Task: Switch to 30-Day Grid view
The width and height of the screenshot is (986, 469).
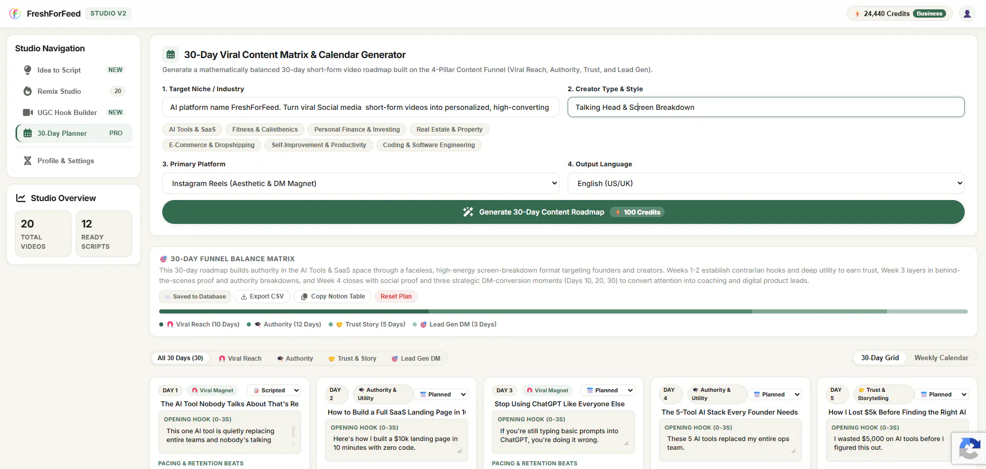Action: [x=880, y=358]
